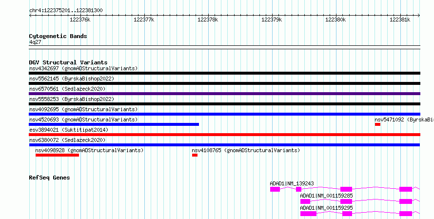This screenshot has height=219, width=434.
Task: Click the black bar for nsv5558253
Action: point(224,104)
